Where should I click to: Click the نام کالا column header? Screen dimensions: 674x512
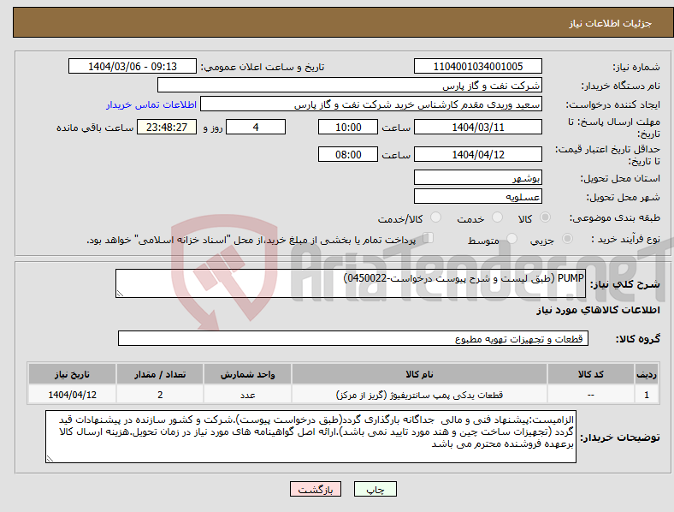coord(419,374)
